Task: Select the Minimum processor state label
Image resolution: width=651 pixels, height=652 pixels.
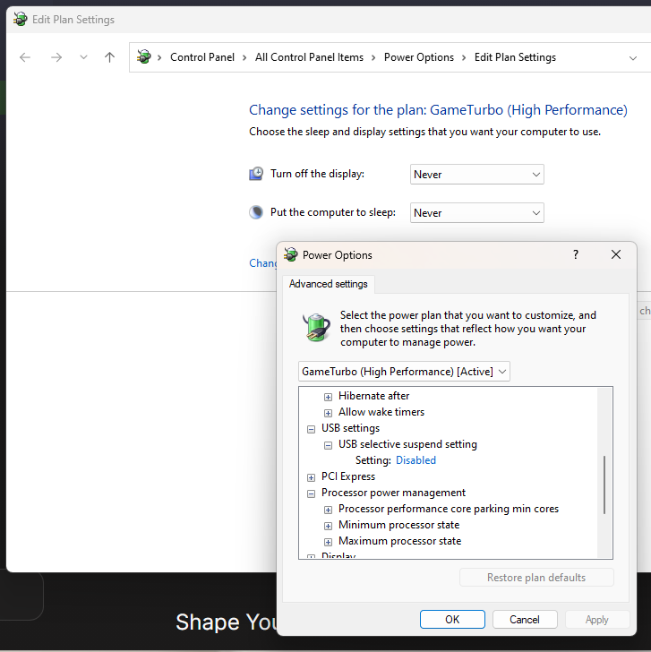Action: 398,525
